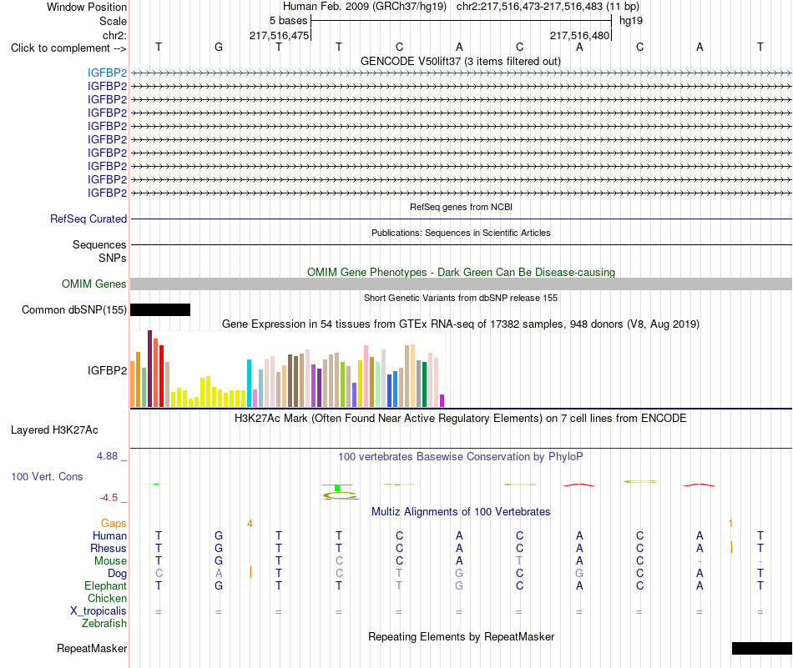
Task: Click the position label 217,516,475
Action: click(279, 35)
